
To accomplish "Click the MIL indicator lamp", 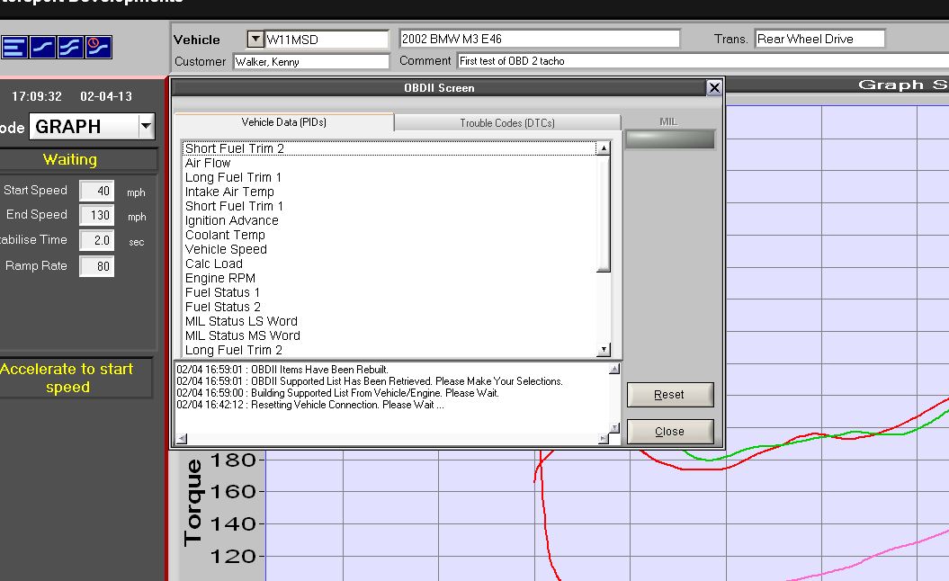I will (669, 139).
